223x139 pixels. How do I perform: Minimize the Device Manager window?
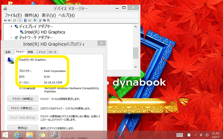coord(117,8)
